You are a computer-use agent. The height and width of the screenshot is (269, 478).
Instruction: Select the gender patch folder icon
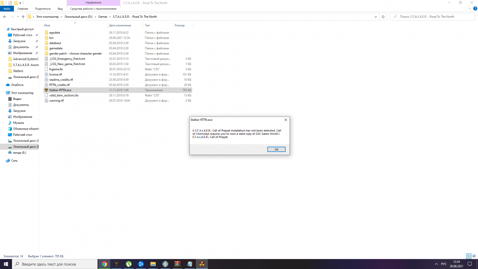click(46, 54)
